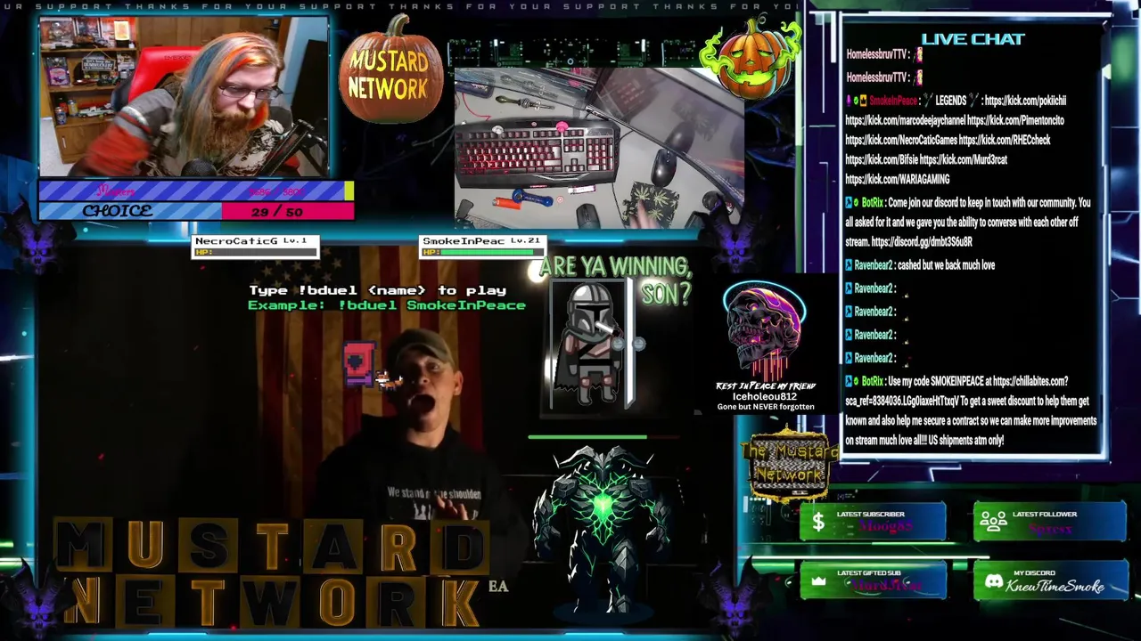Click the neon skull with halo graphic
Viewport: 1141px width, 641px height.
(764, 330)
